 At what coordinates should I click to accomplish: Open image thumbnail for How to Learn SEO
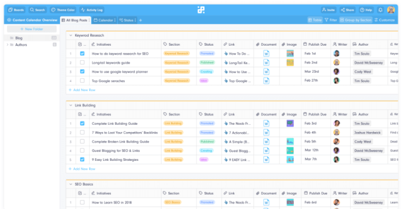[x=290, y=202]
